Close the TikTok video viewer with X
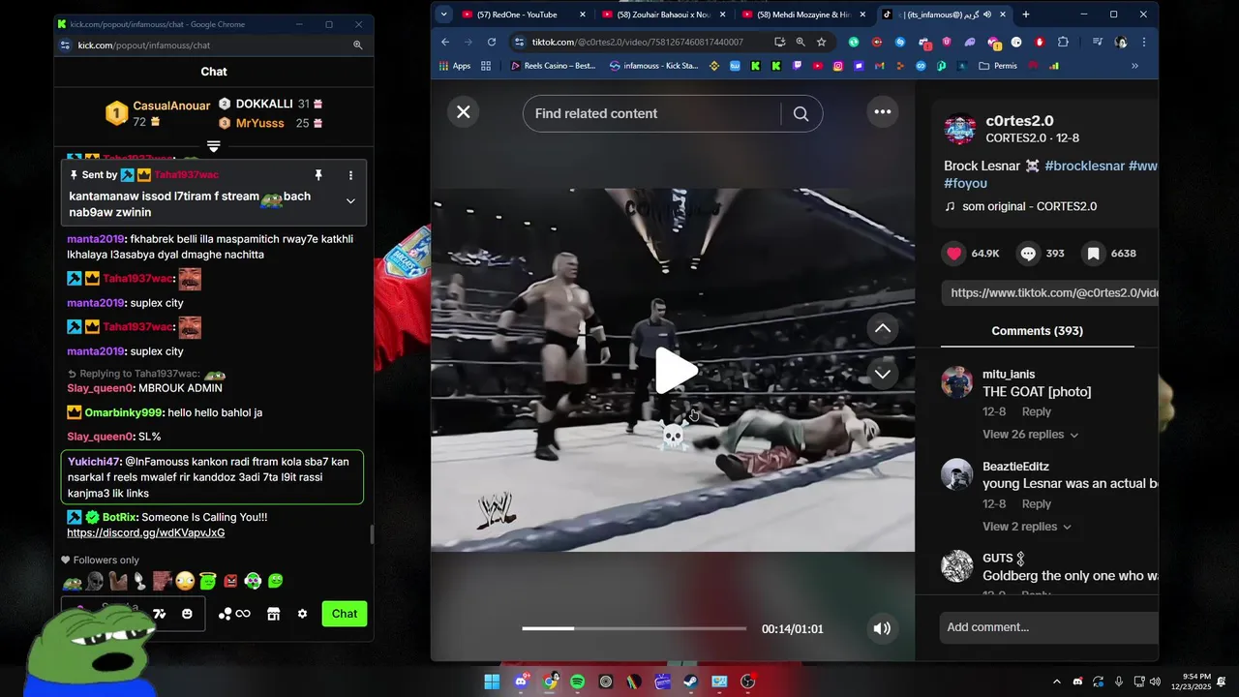The image size is (1239, 697). click(x=464, y=111)
